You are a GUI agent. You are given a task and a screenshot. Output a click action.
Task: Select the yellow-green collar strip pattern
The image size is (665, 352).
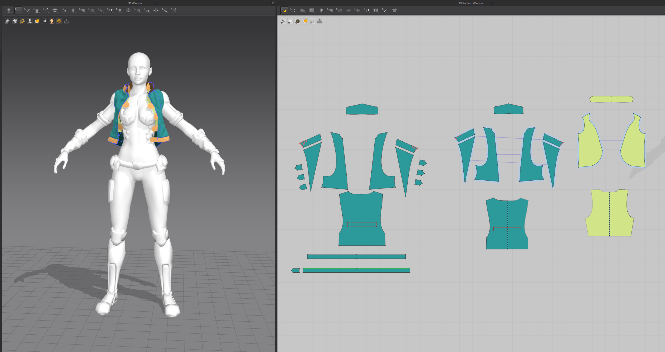[611, 99]
